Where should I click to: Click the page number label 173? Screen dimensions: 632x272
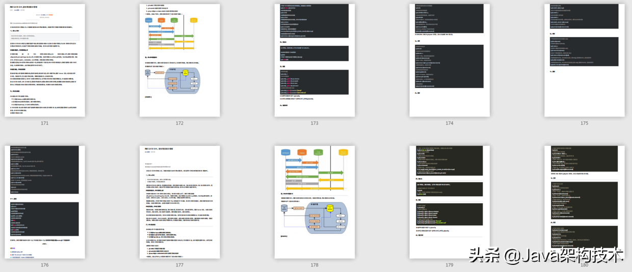tap(314, 123)
